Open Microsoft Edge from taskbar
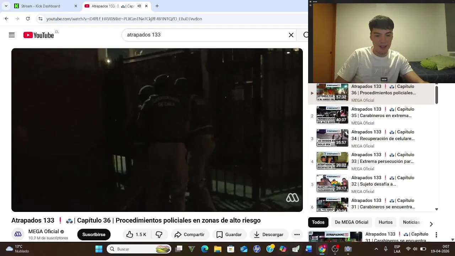The image size is (455, 256). [x=205, y=249]
